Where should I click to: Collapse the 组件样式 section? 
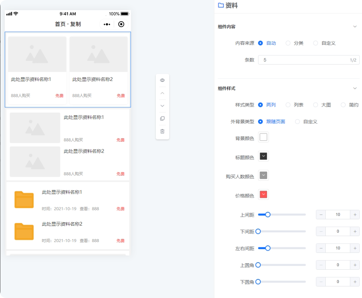(x=355, y=88)
